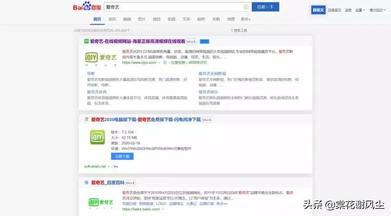The width and height of the screenshot is (391, 216).
Task: Open 爱奇艺全网影视 sublink
Action: point(212,74)
